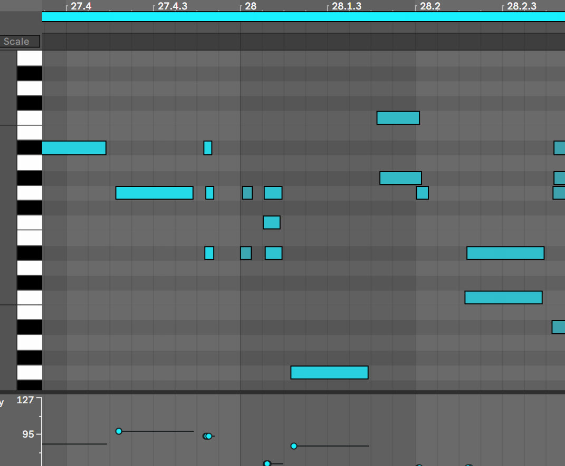565x466 pixels.
Task: Select the 28.1.3 ruler position
Action: [347, 6]
